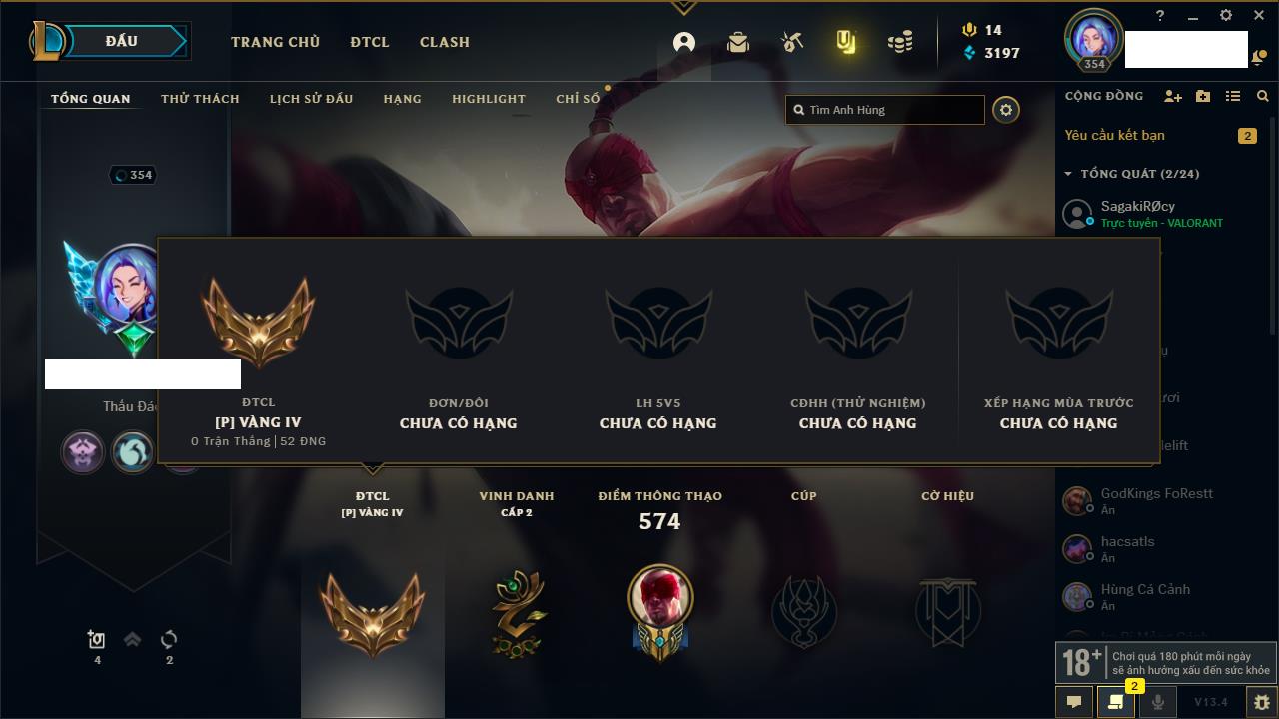1279x719 pixels.
Task: Toggle the microphone mute button
Action: [x=1157, y=702]
